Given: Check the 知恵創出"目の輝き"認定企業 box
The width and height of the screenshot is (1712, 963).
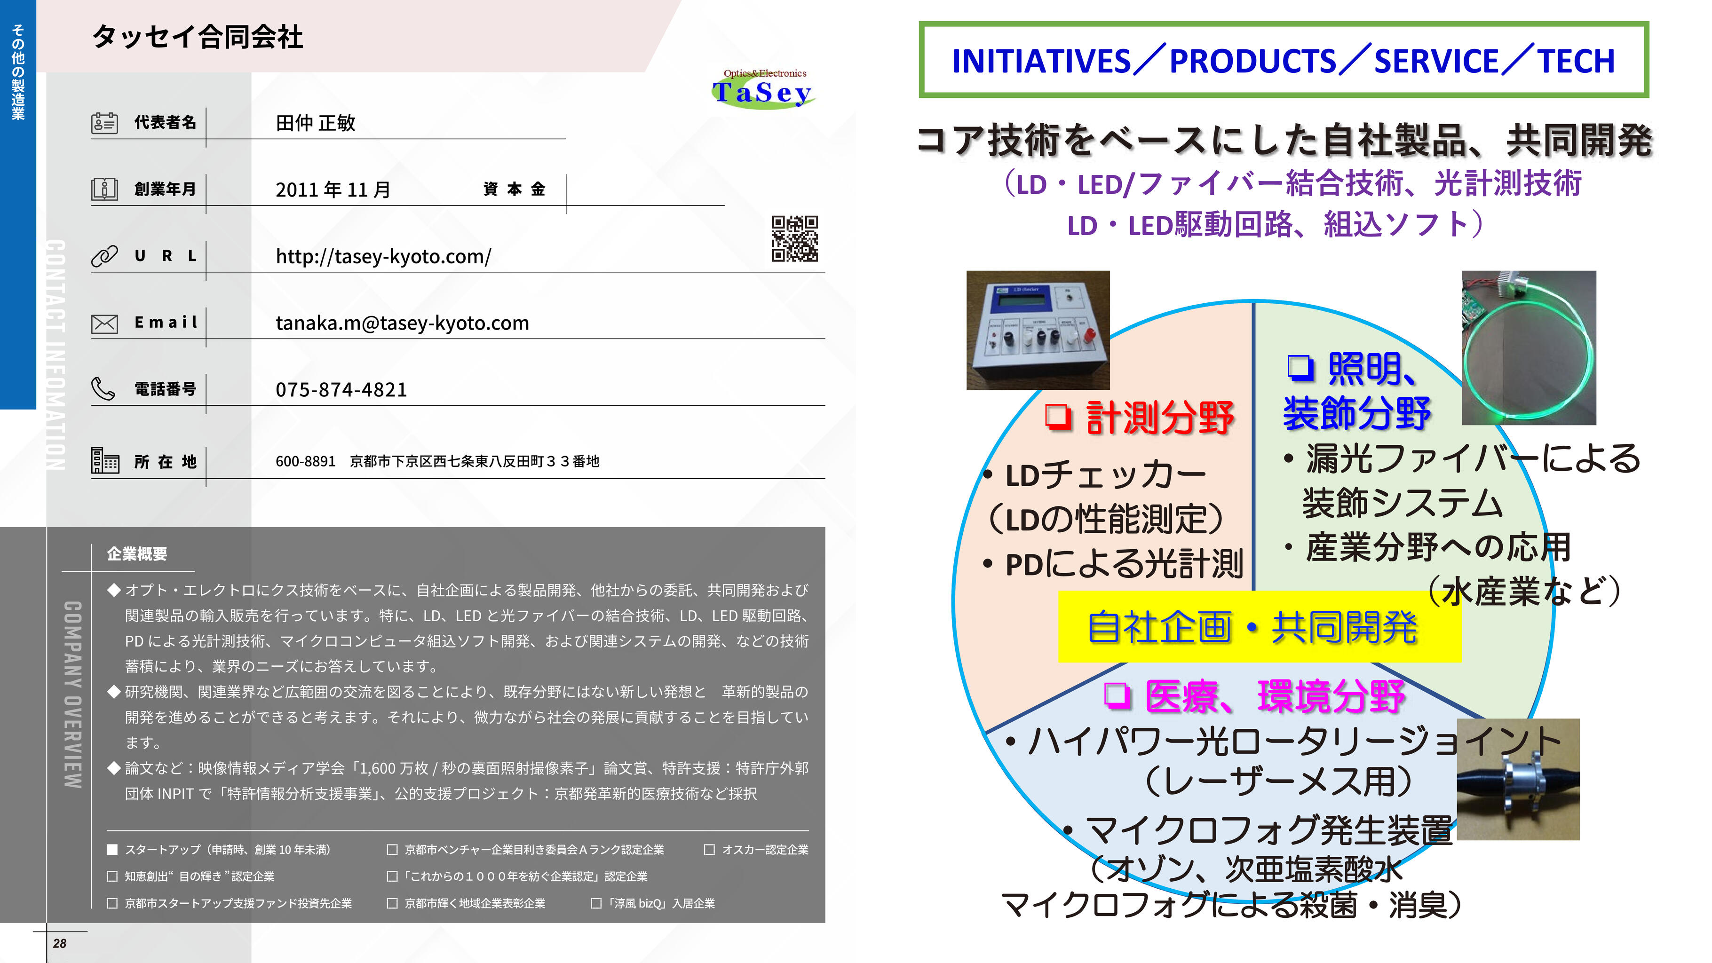Looking at the screenshot, I should 112,876.
